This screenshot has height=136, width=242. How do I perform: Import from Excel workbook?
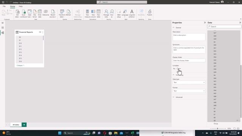(23, 14)
